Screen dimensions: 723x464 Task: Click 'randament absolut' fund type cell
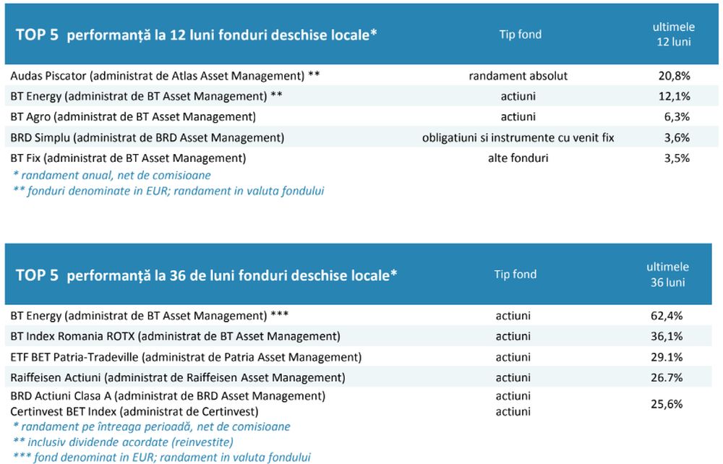tap(518, 76)
